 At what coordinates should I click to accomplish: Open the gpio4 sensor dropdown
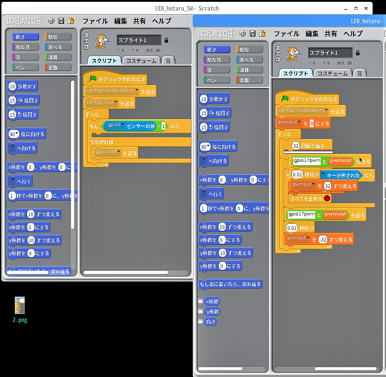click(123, 125)
